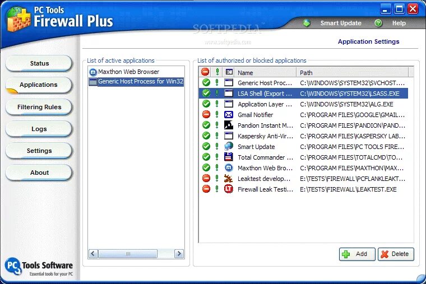The height and width of the screenshot is (284, 426).
Task: Click the Generic Host Process icon in the active applications list
Action: (x=93, y=82)
